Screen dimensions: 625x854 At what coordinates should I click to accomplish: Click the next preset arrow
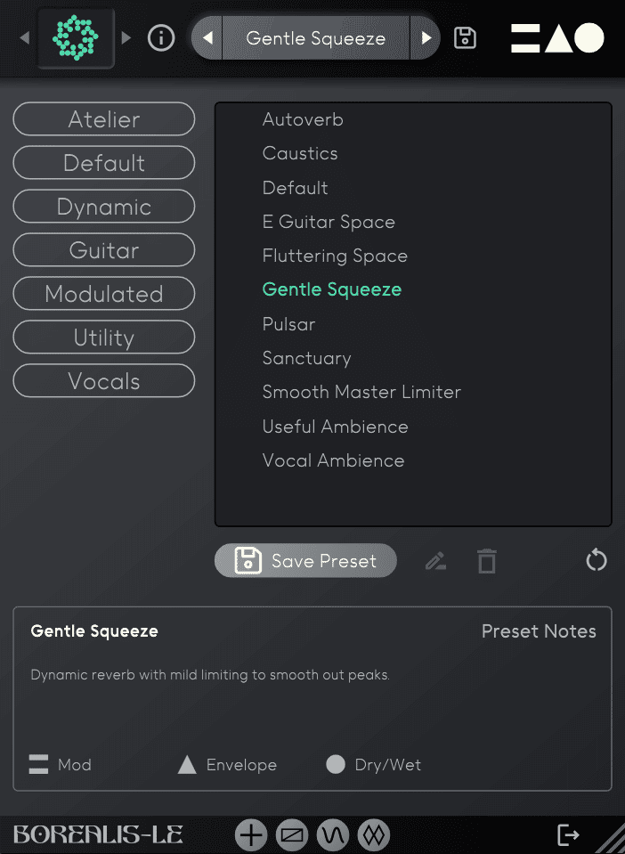point(427,37)
